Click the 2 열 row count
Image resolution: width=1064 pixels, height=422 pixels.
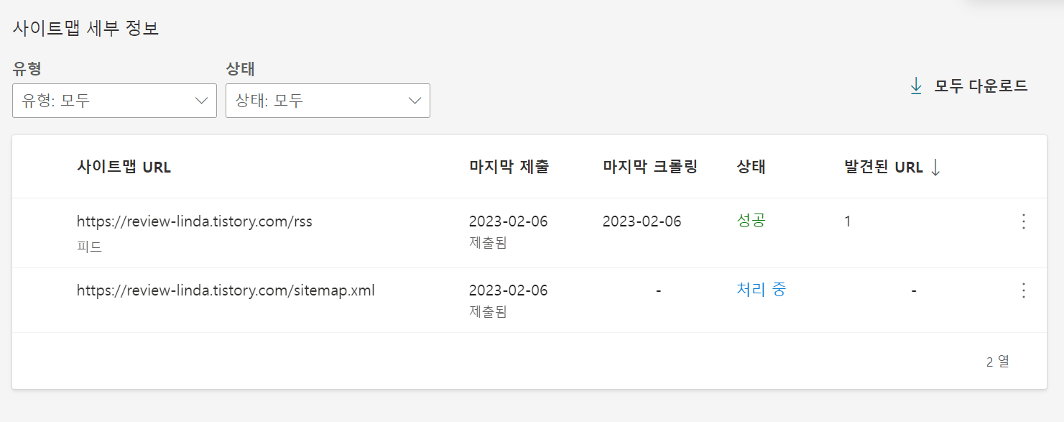[998, 362]
